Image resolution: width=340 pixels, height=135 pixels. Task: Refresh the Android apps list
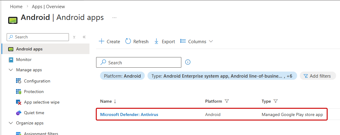pos(137,41)
